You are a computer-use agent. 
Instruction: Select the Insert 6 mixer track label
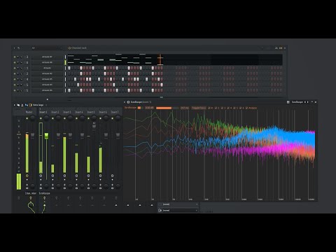pos(103,112)
